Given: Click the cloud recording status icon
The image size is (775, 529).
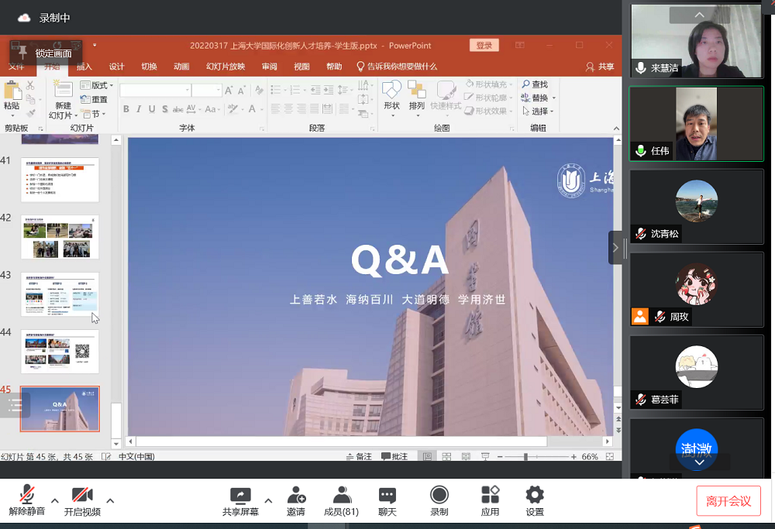Looking at the screenshot, I should (x=24, y=19).
